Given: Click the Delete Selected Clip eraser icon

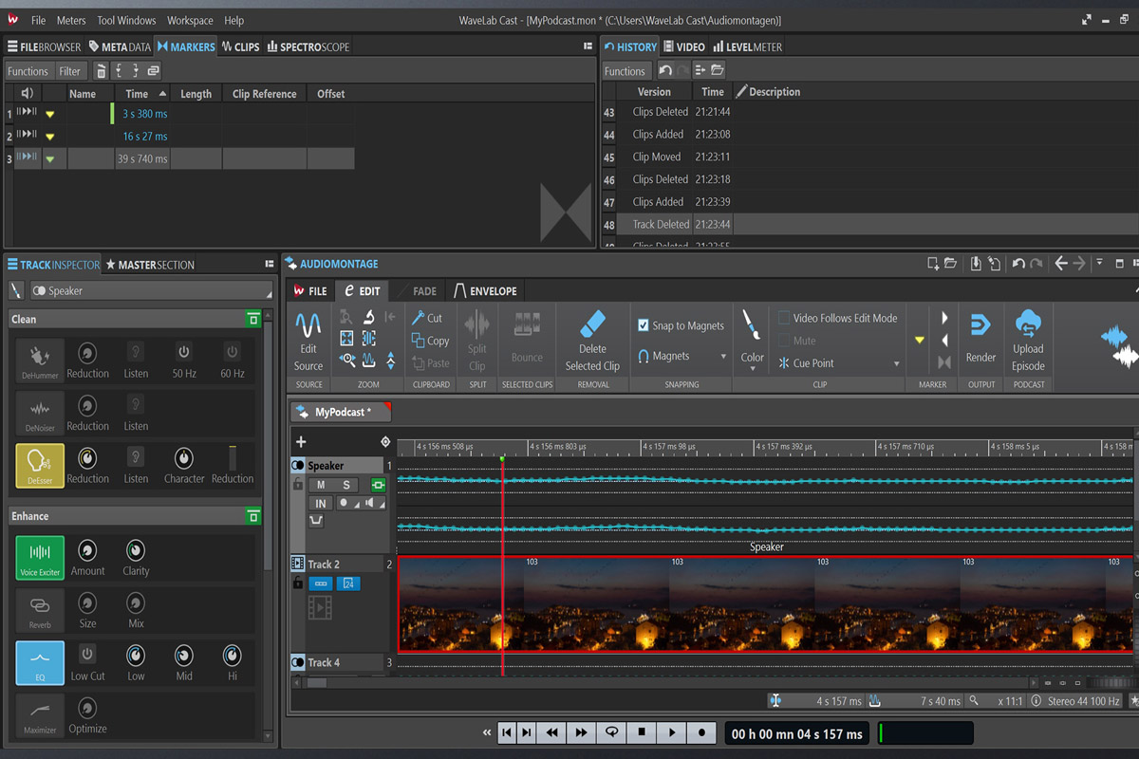Looking at the screenshot, I should (x=592, y=324).
